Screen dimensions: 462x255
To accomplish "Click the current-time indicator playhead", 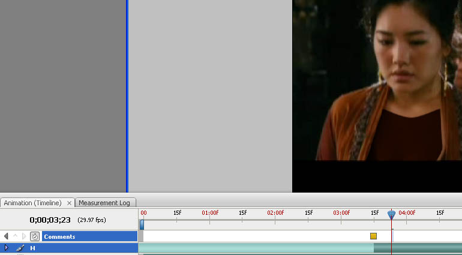I will [391, 215].
